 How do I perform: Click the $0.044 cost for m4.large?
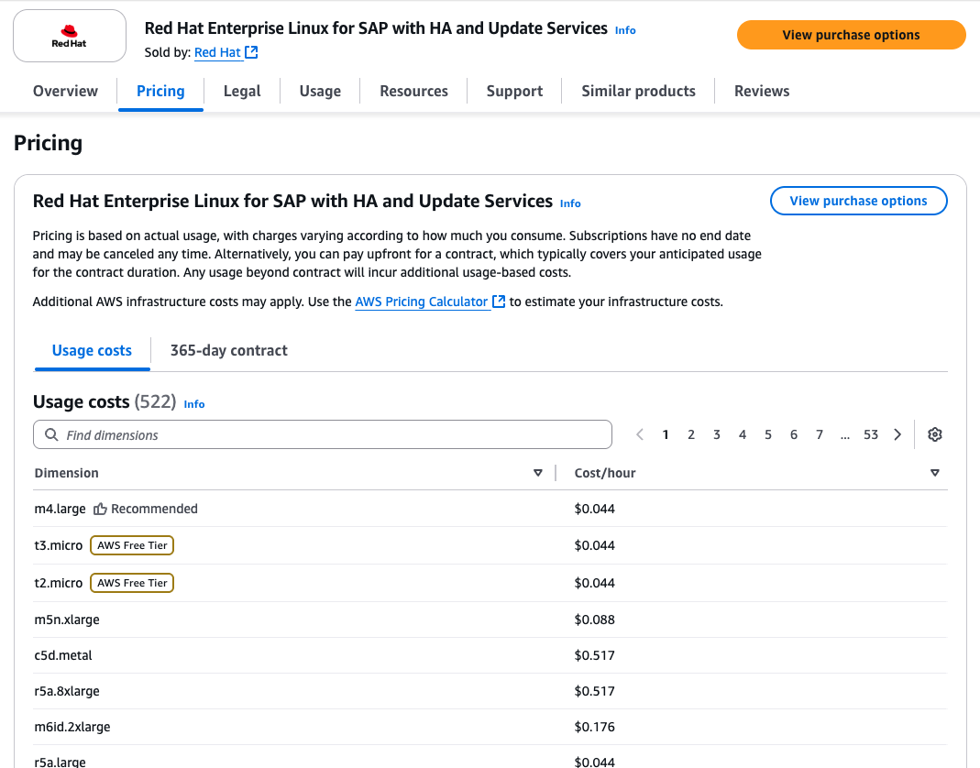pyautogui.click(x=594, y=509)
